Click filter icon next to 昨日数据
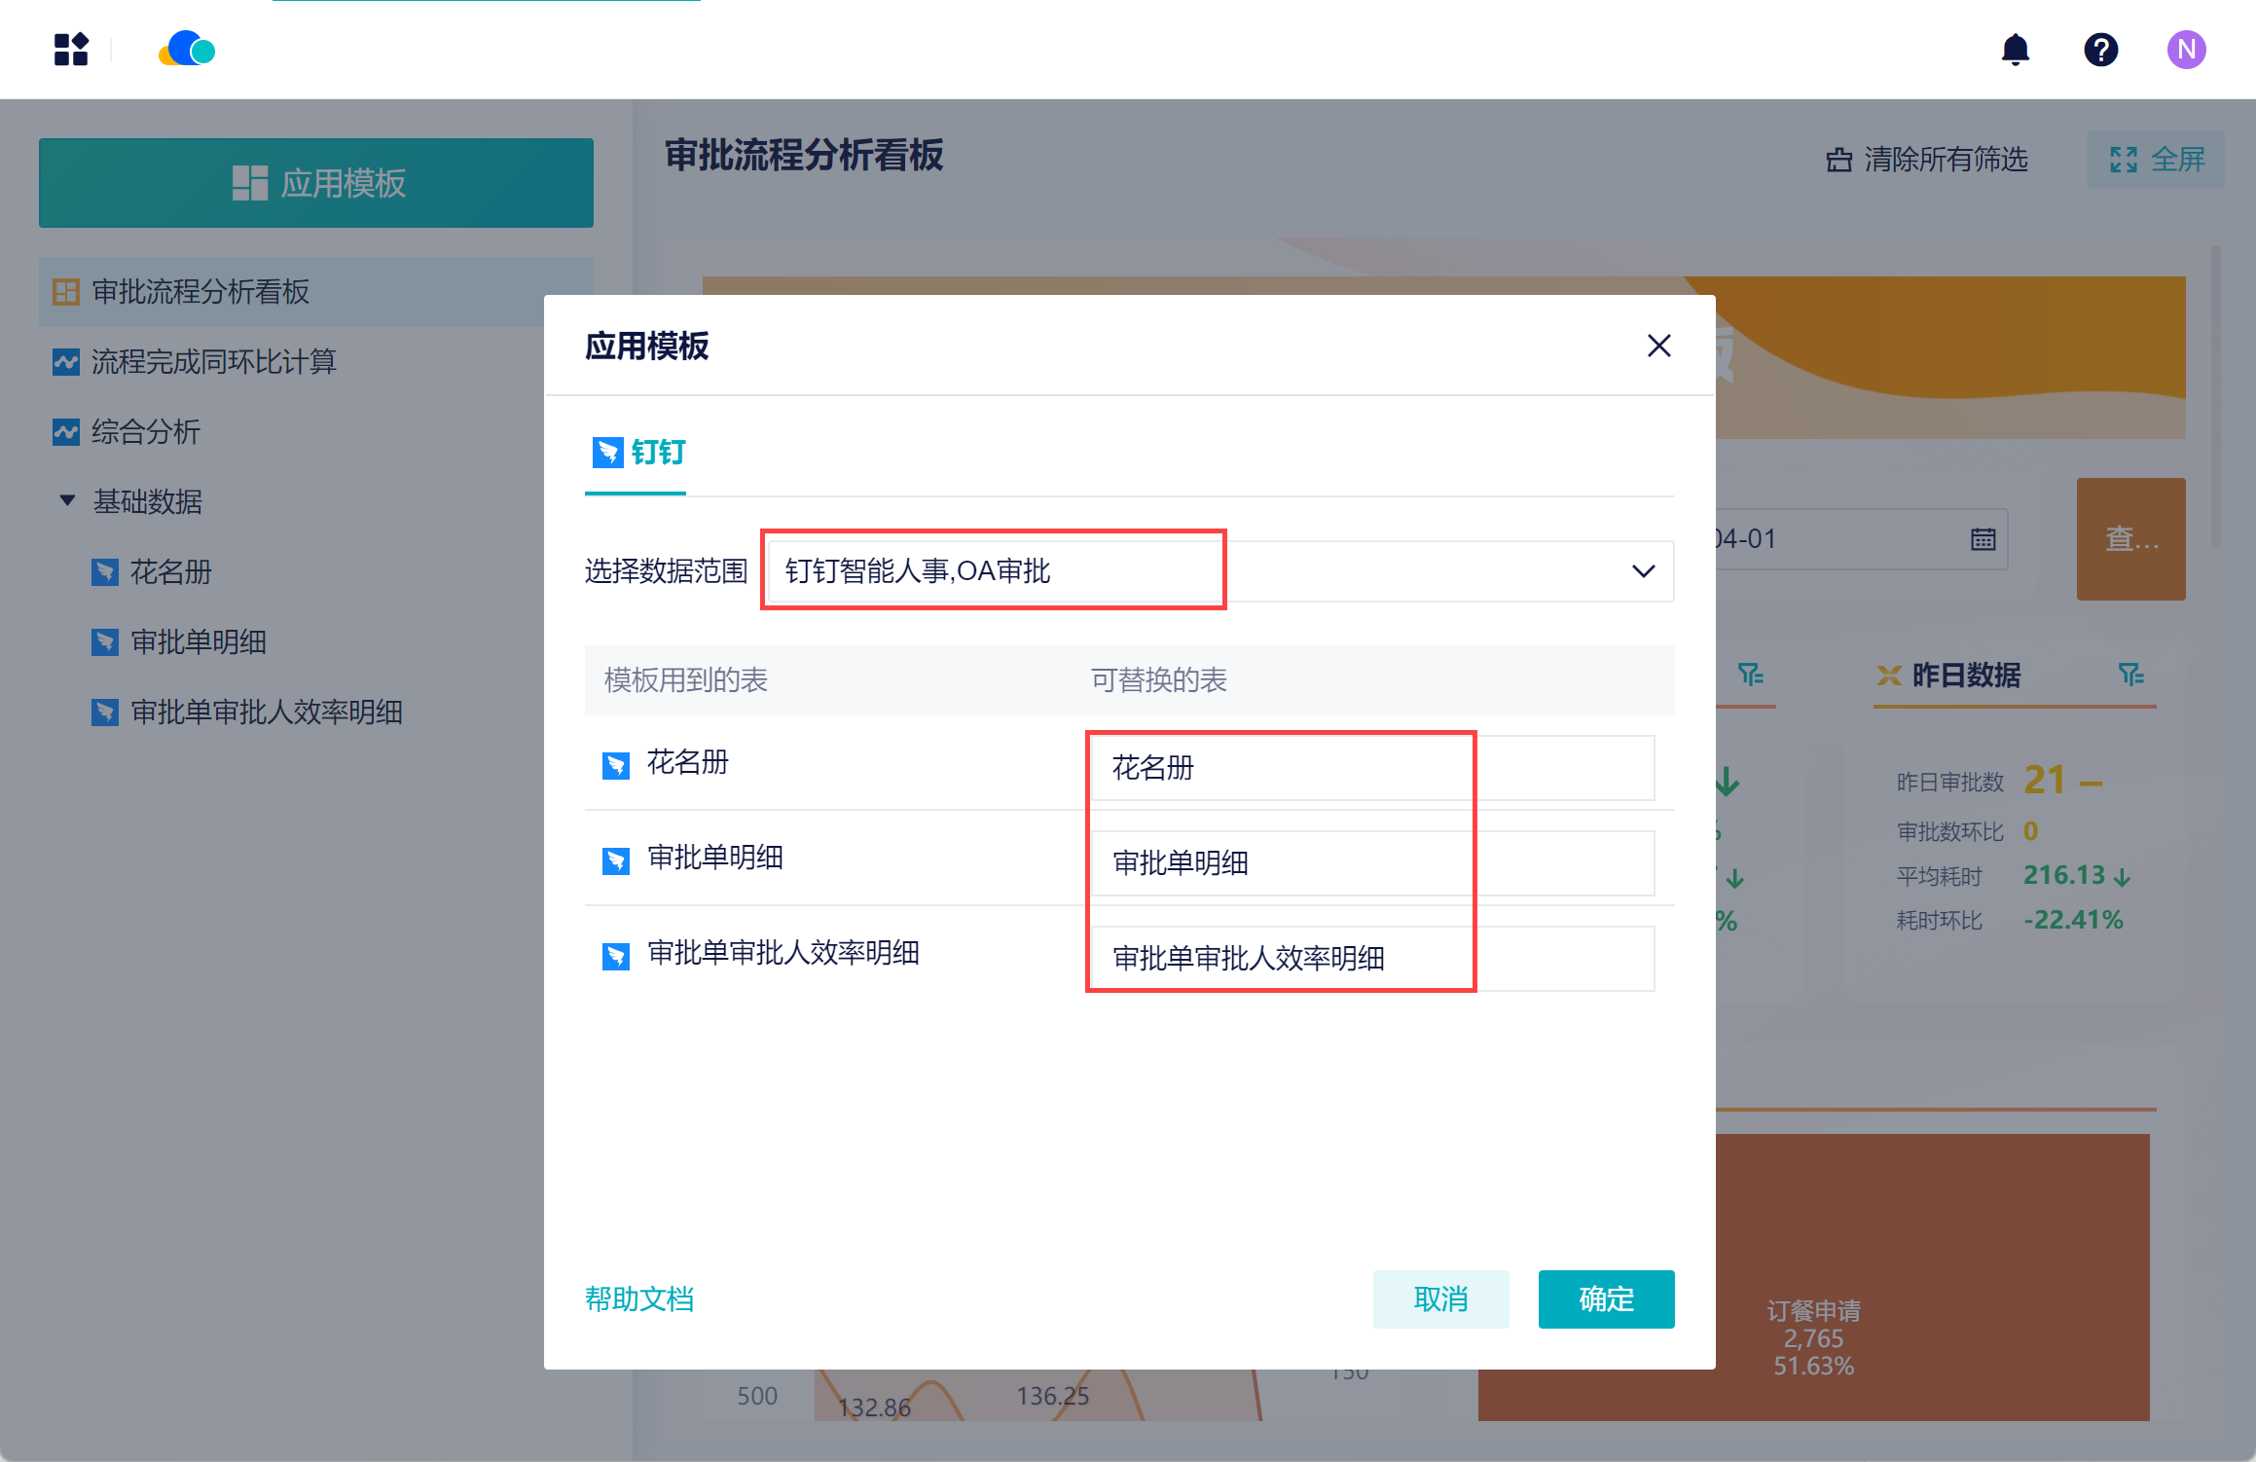Viewport: 2256px width, 1462px height. click(2130, 675)
